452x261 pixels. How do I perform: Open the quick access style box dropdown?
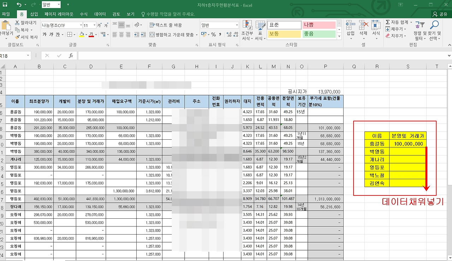58,5
